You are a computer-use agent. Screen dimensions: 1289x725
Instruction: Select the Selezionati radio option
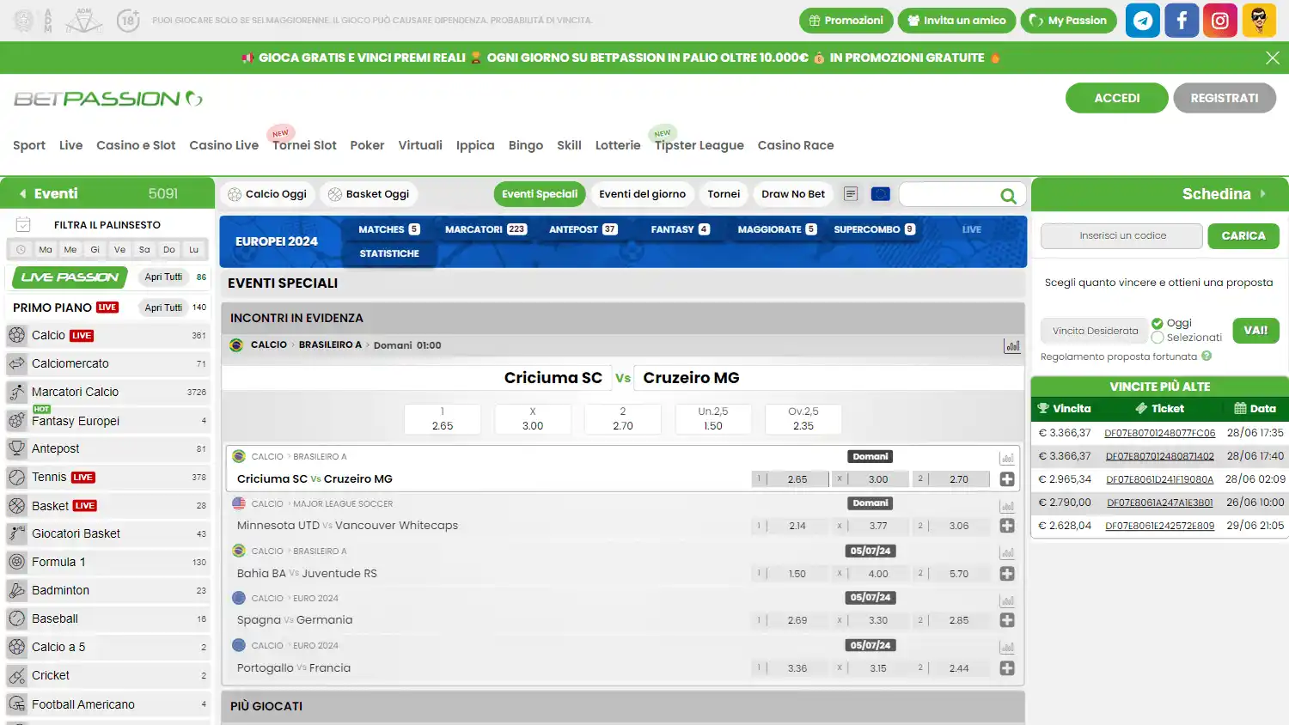coord(1158,338)
